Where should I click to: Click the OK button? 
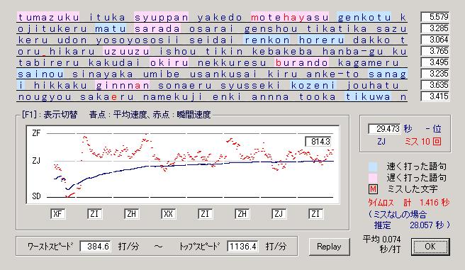coord(430,247)
